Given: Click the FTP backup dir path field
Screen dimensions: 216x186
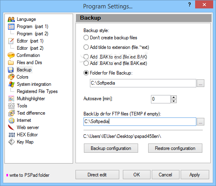Looking at the screenshot, I should click(140, 121).
